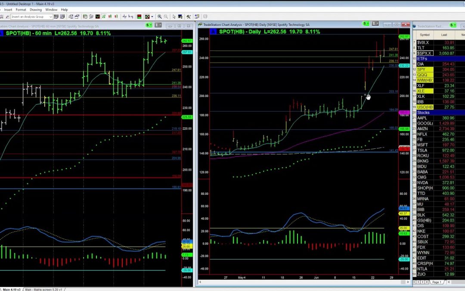Select the AMZN symbol cell
The height and width of the screenshot is (291, 465).
pos(425,128)
